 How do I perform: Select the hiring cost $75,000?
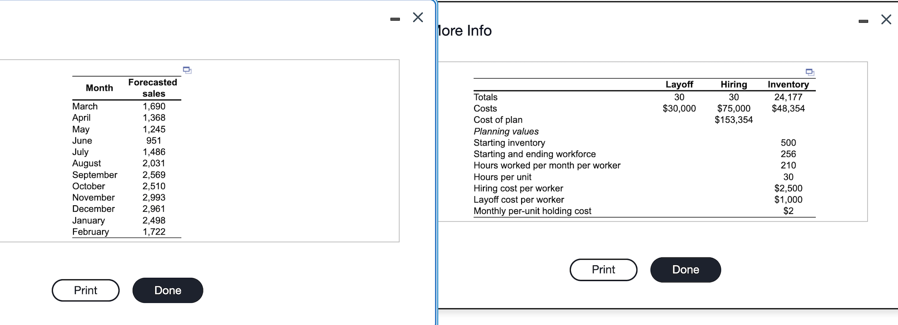pos(734,108)
